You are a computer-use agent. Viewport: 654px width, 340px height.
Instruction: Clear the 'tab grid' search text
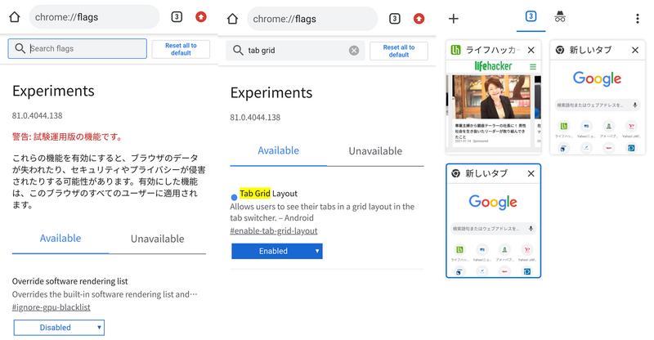354,51
